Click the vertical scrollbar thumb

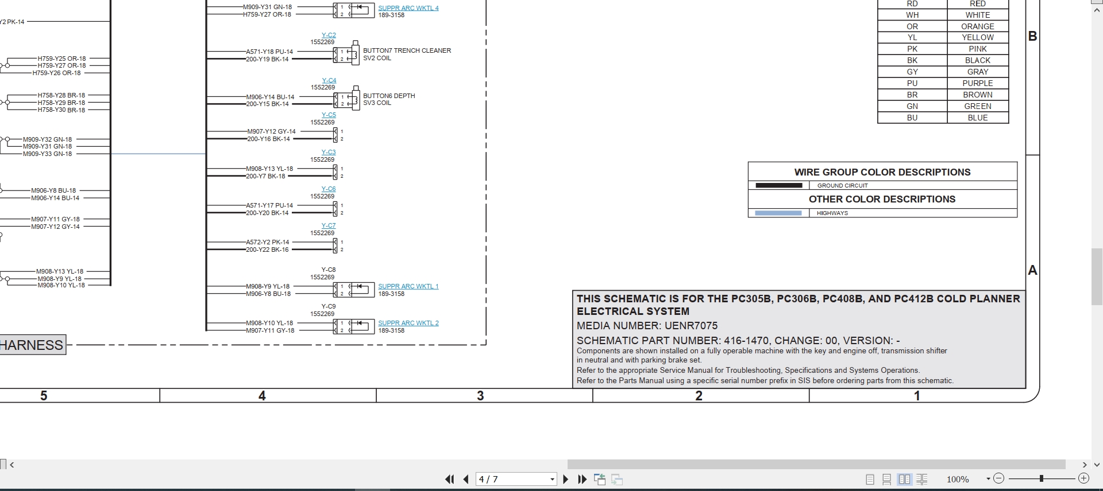click(1097, 276)
